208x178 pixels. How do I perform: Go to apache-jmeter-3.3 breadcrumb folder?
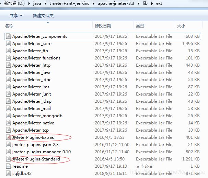[116, 3]
